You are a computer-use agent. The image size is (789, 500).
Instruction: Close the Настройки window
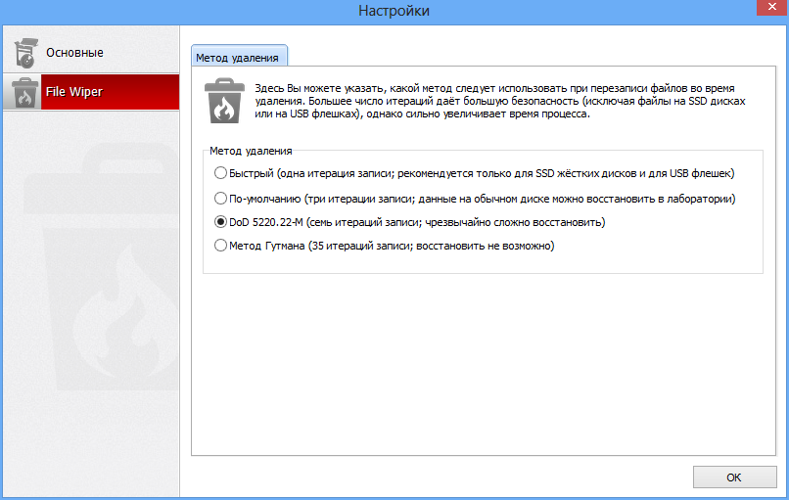pos(772,8)
